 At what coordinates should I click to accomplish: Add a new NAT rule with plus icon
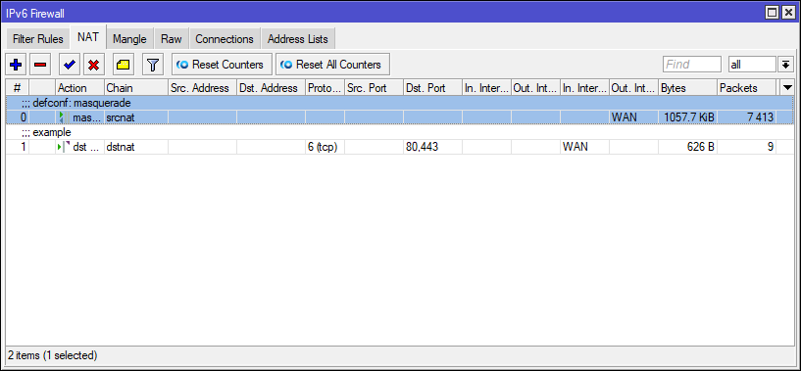[16, 65]
